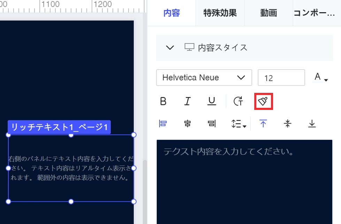Click the rich text placeholder on canvas
Screen dimensions: 341x224
point(71,168)
